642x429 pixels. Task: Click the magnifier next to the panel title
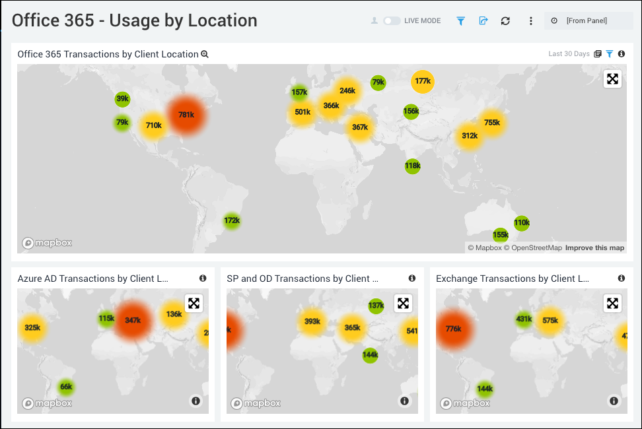point(204,53)
